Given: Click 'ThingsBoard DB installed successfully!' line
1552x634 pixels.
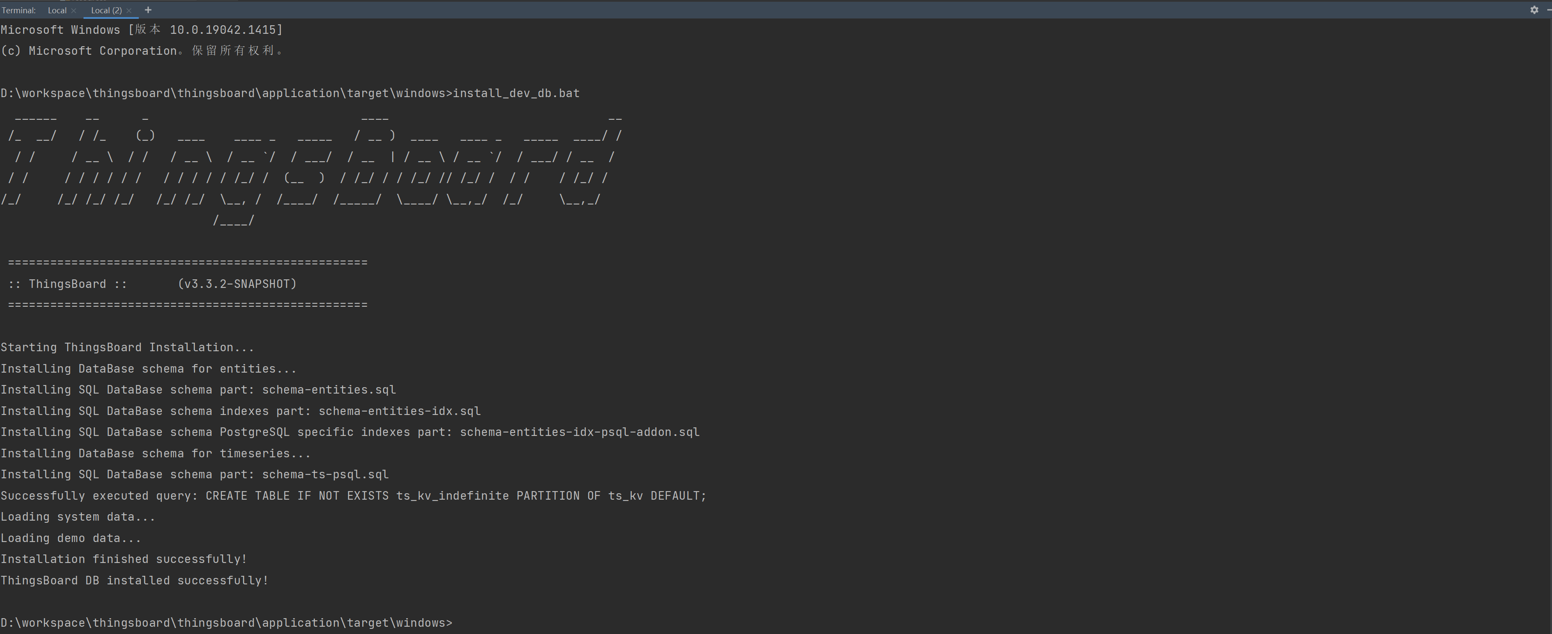Looking at the screenshot, I should click(x=134, y=581).
